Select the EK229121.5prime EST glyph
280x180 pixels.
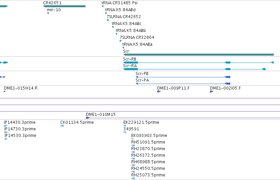[125, 126]
